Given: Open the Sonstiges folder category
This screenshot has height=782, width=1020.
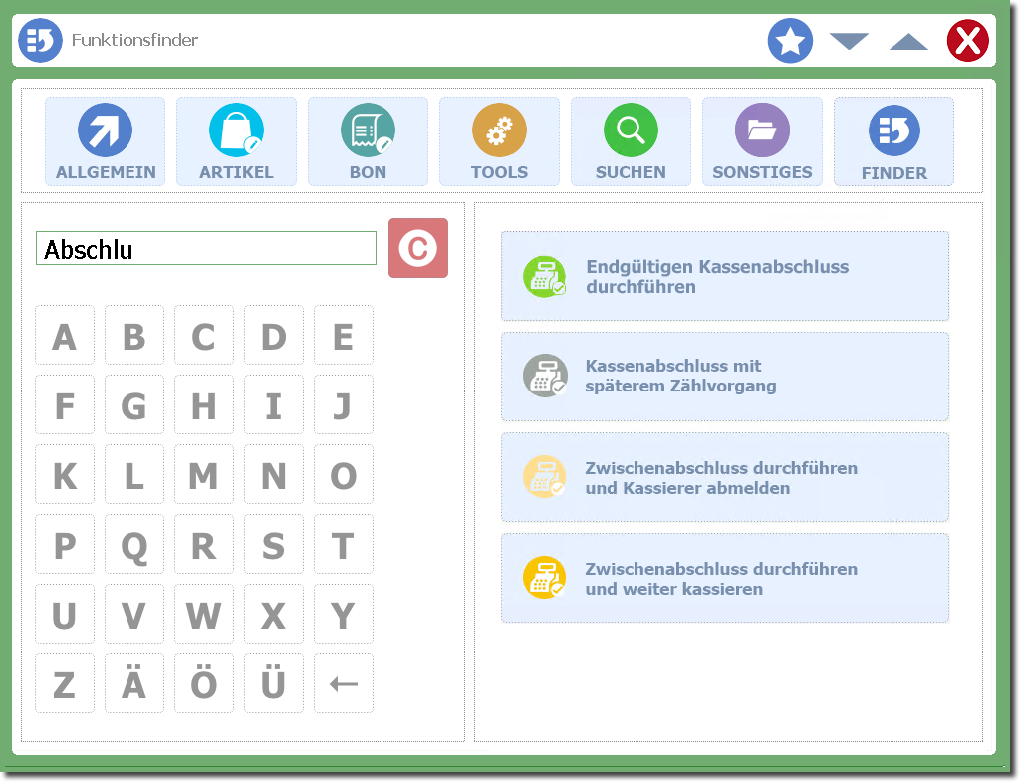Looking at the screenshot, I should (762, 141).
